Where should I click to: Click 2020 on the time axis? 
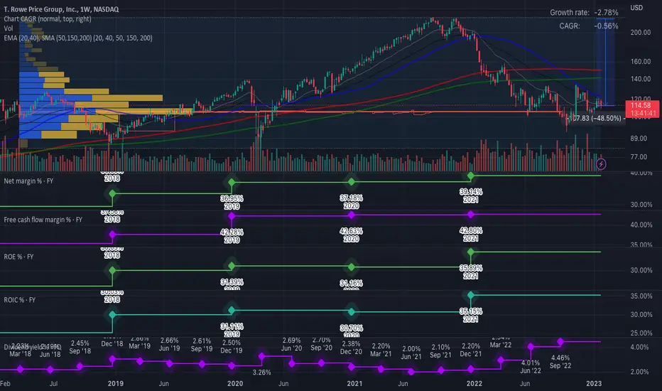(235, 383)
